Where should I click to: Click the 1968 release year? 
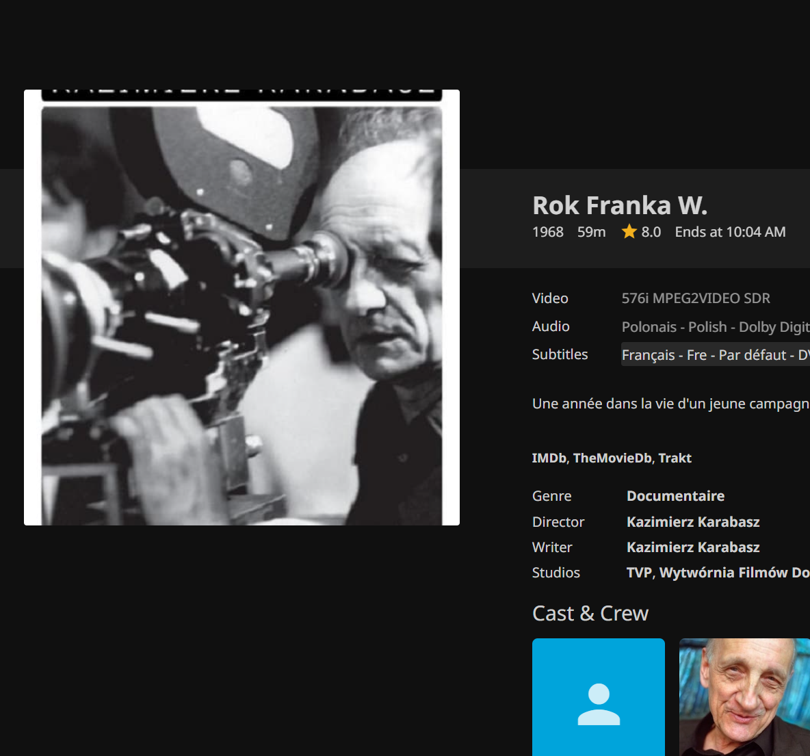548,232
